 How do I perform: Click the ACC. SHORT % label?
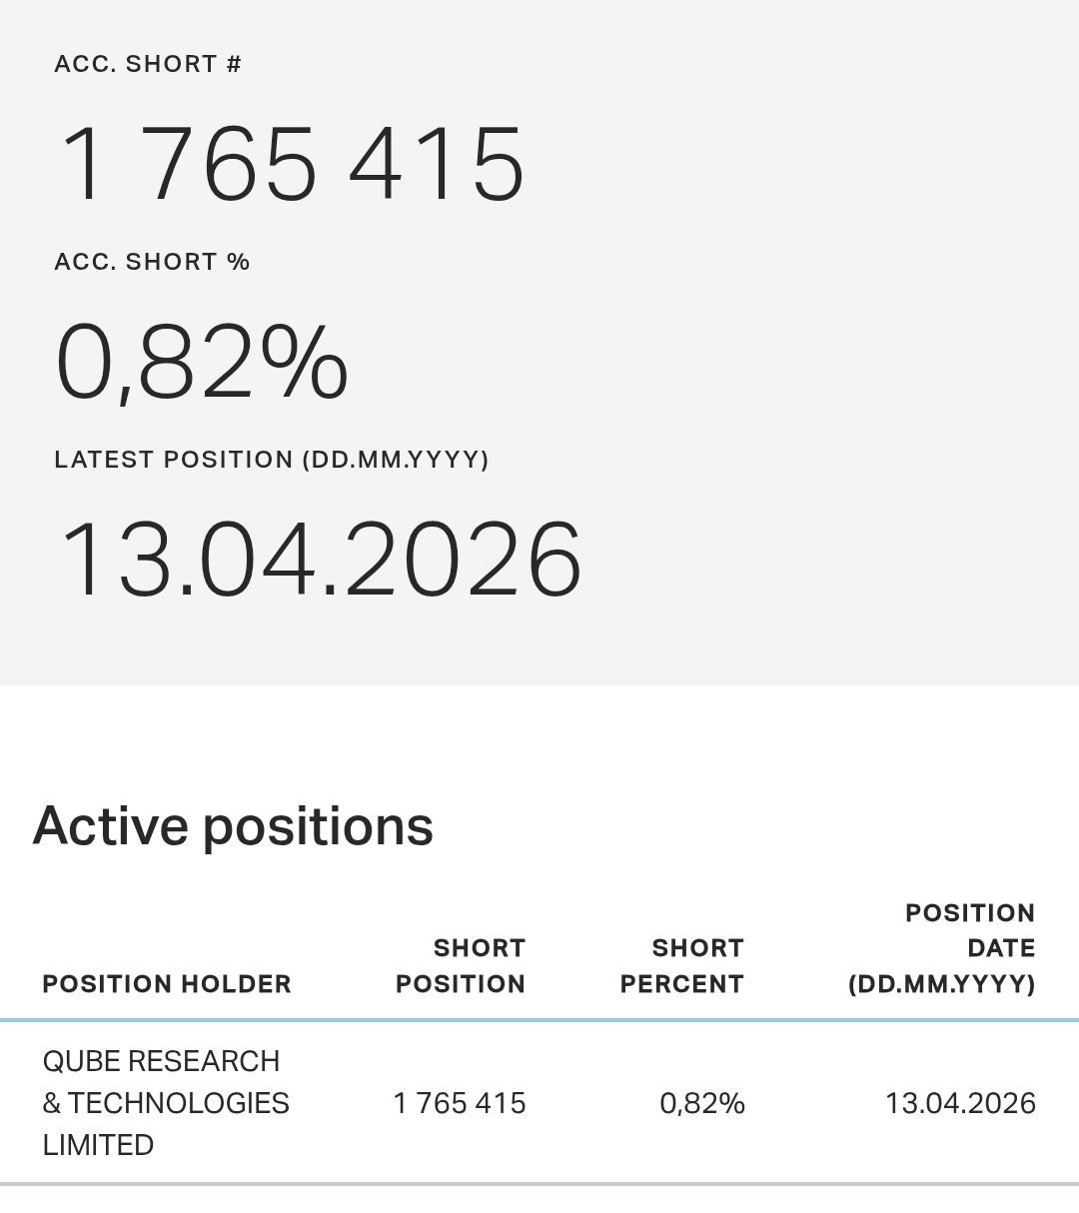[x=152, y=262]
